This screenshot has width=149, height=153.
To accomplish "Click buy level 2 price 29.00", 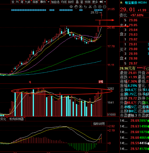I will pyautogui.click(x=133, y=49).
